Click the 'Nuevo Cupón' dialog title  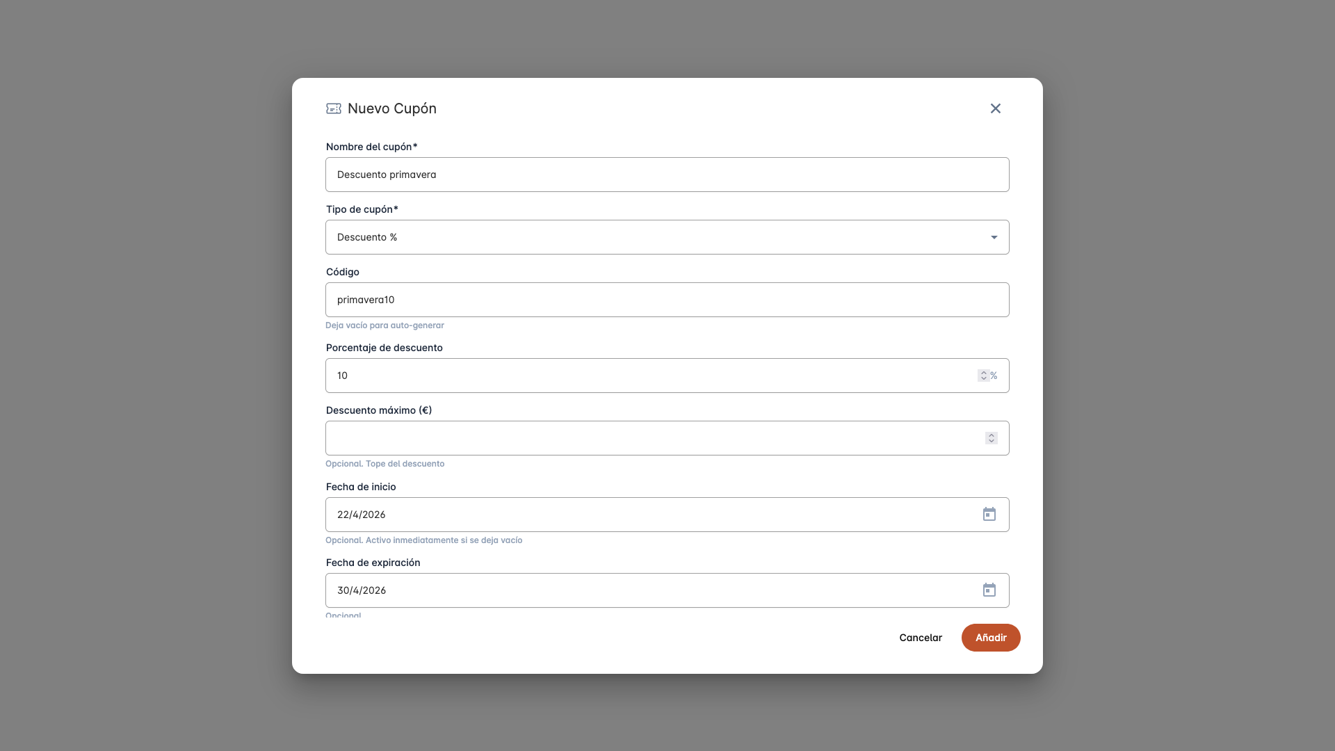pyautogui.click(x=392, y=108)
